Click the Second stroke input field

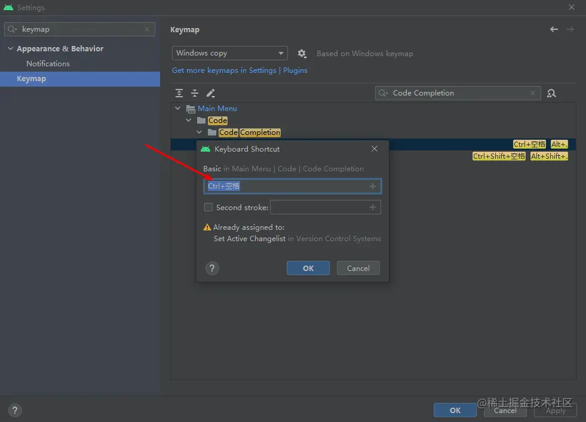[x=326, y=207]
